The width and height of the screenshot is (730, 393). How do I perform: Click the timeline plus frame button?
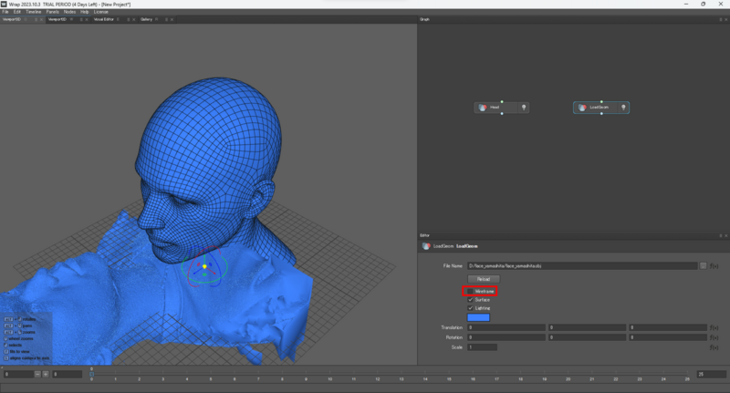point(46,375)
